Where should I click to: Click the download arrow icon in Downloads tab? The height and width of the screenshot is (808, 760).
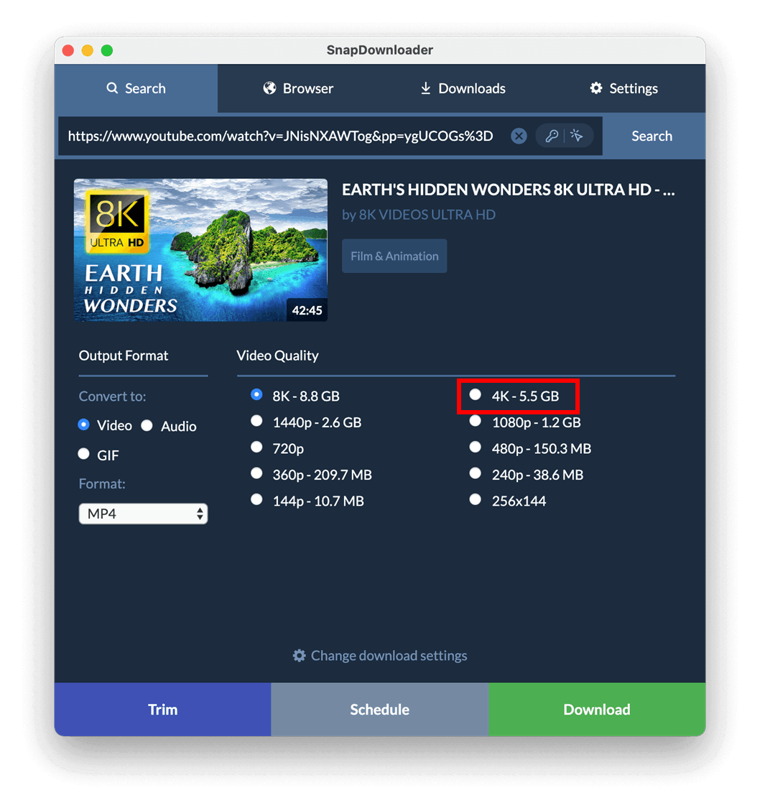[425, 88]
